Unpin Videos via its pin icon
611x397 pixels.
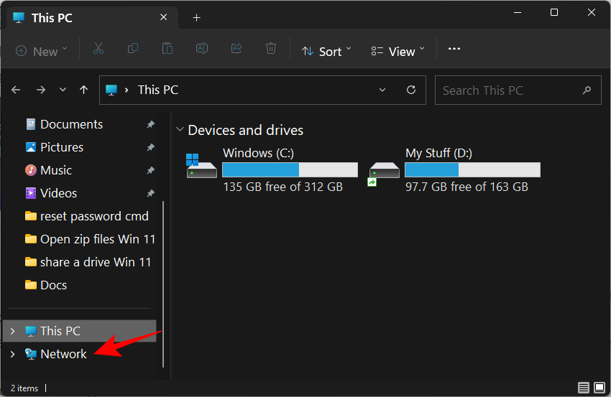(150, 193)
